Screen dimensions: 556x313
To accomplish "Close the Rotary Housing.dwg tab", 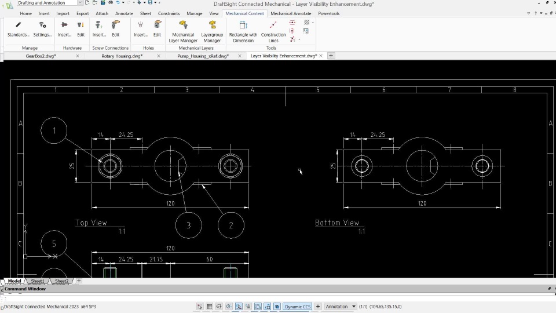I will pos(159,56).
